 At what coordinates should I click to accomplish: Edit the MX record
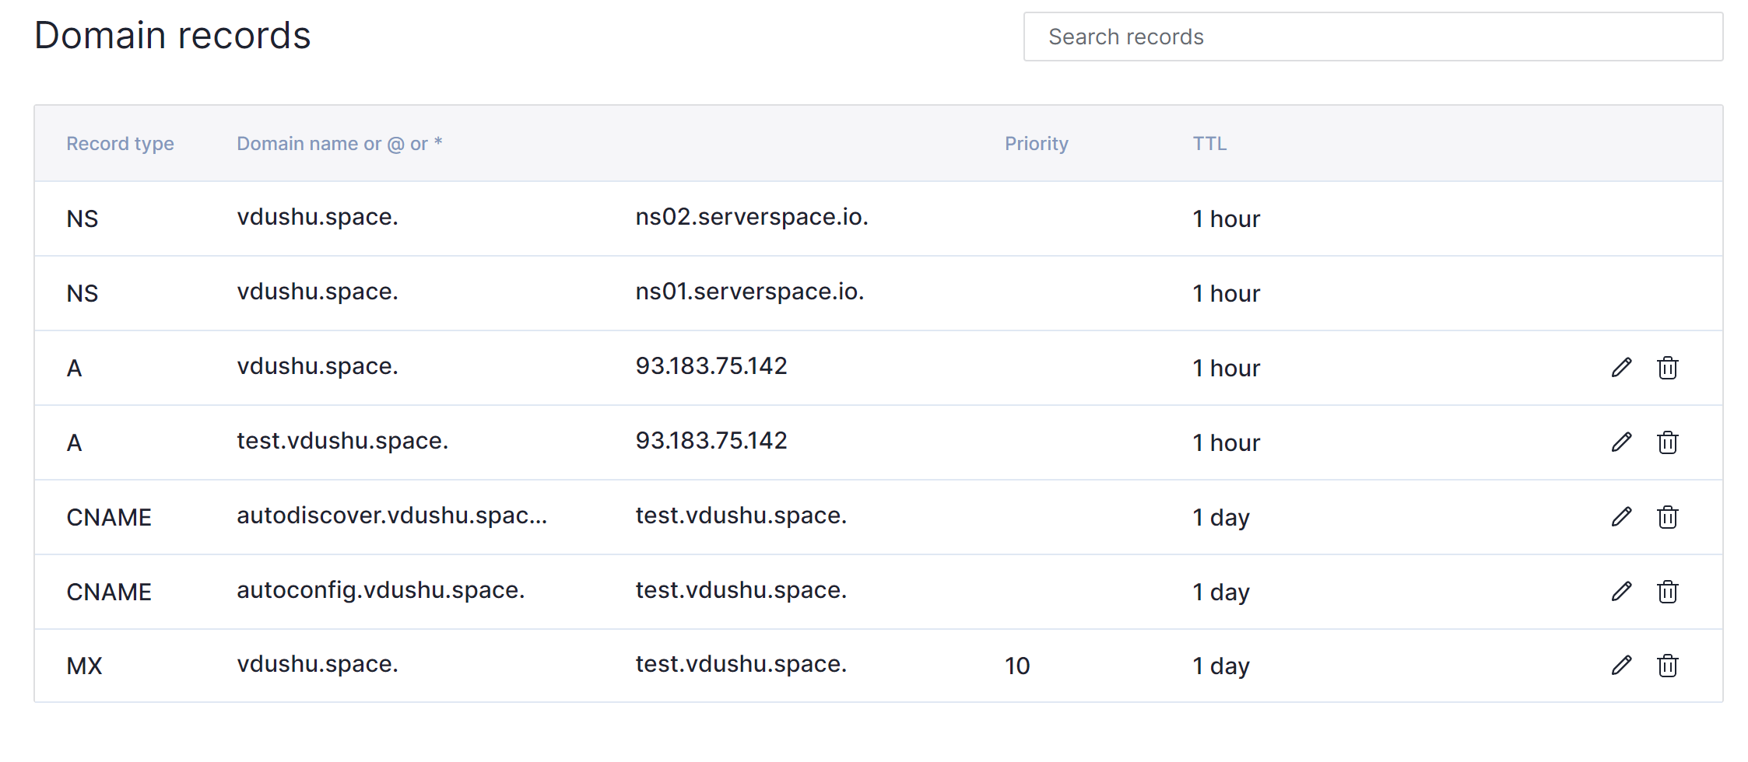click(1621, 666)
